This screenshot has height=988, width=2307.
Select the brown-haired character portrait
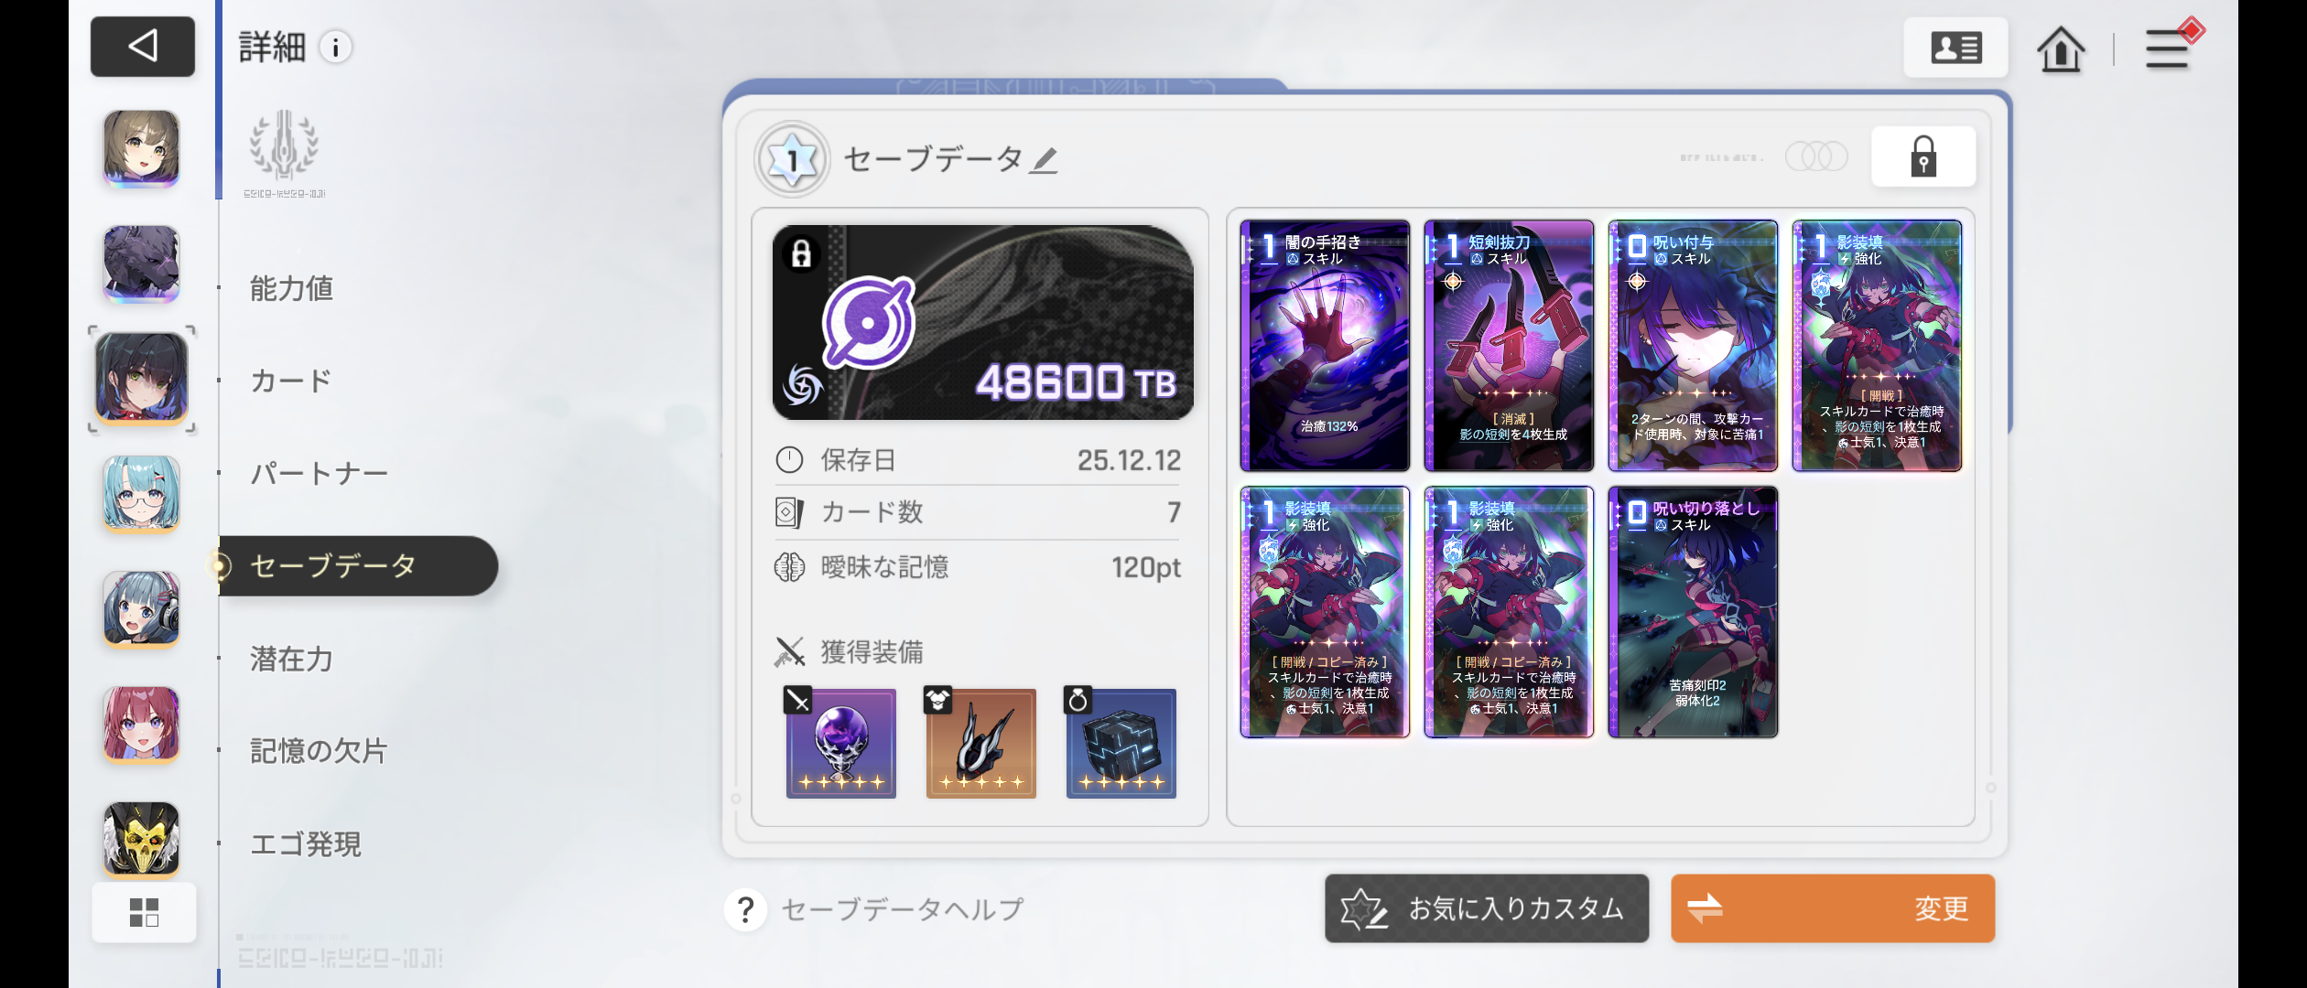click(x=141, y=148)
